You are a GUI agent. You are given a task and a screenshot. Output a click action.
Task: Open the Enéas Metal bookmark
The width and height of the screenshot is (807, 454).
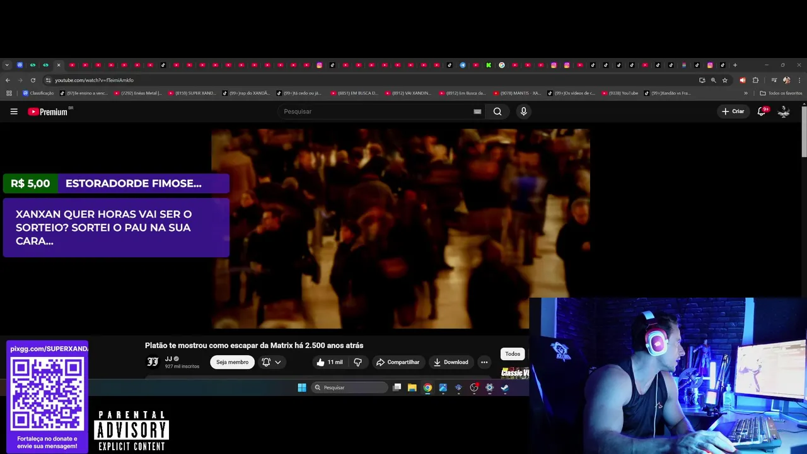[137, 93]
